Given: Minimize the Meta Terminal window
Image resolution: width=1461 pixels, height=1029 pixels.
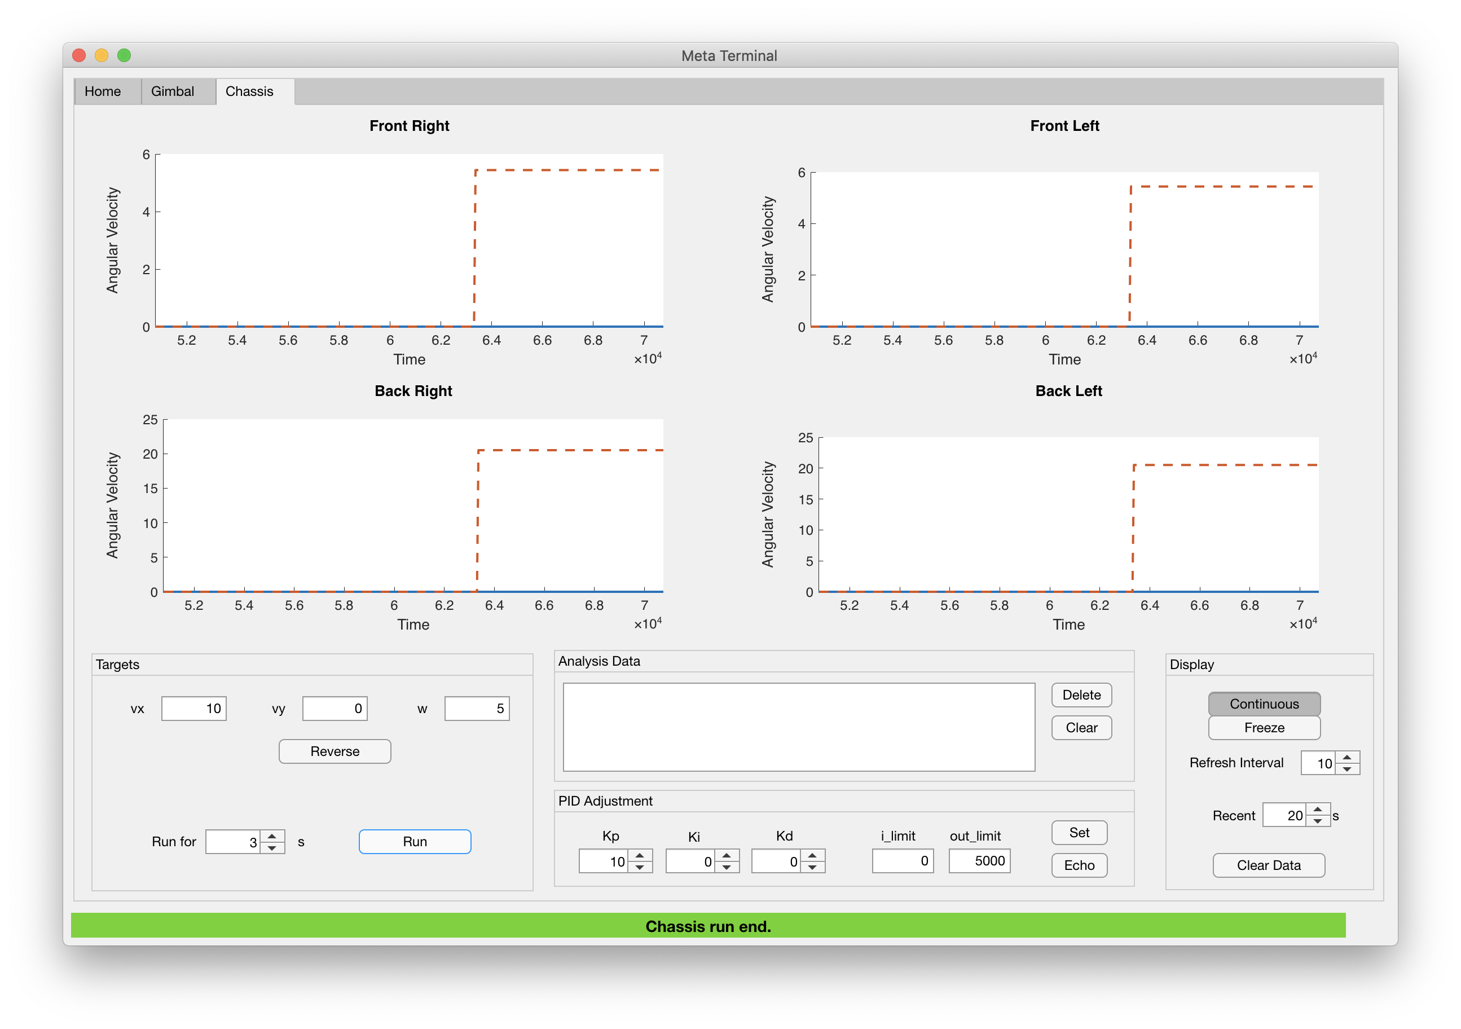Looking at the screenshot, I should click(x=101, y=55).
